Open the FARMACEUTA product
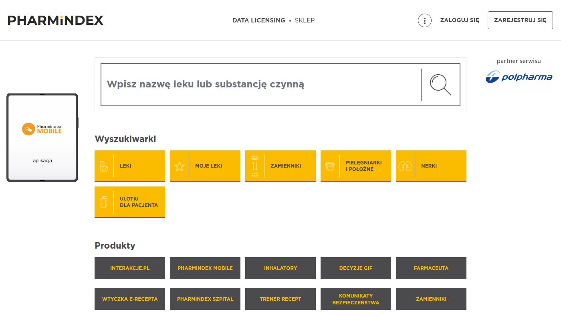This screenshot has width=561, height=316. point(431,268)
